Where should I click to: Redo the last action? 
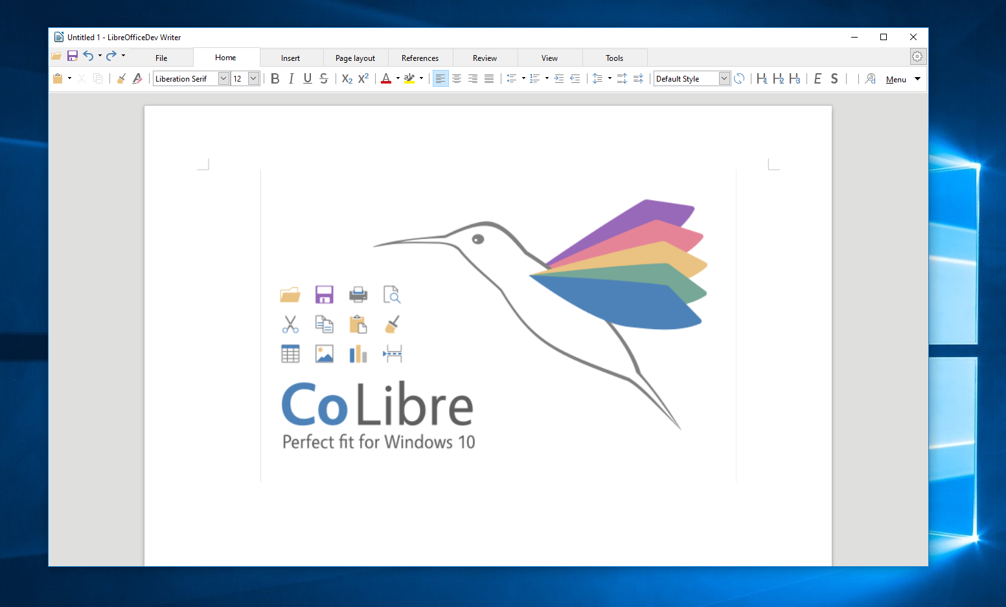(x=110, y=56)
